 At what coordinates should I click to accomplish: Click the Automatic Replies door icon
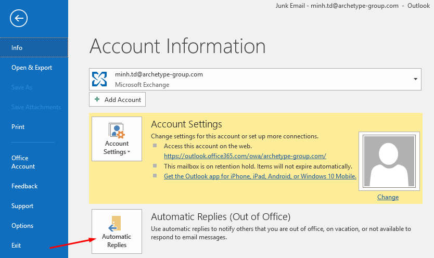tap(115, 224)
